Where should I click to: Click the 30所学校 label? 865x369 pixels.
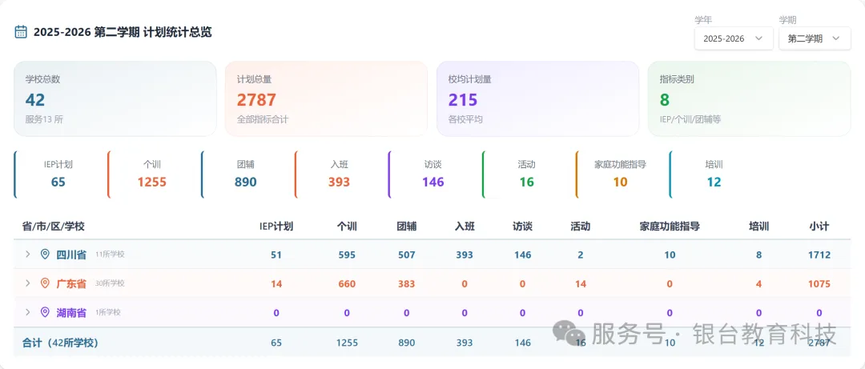pyautogui.click(x=110, y=283)
